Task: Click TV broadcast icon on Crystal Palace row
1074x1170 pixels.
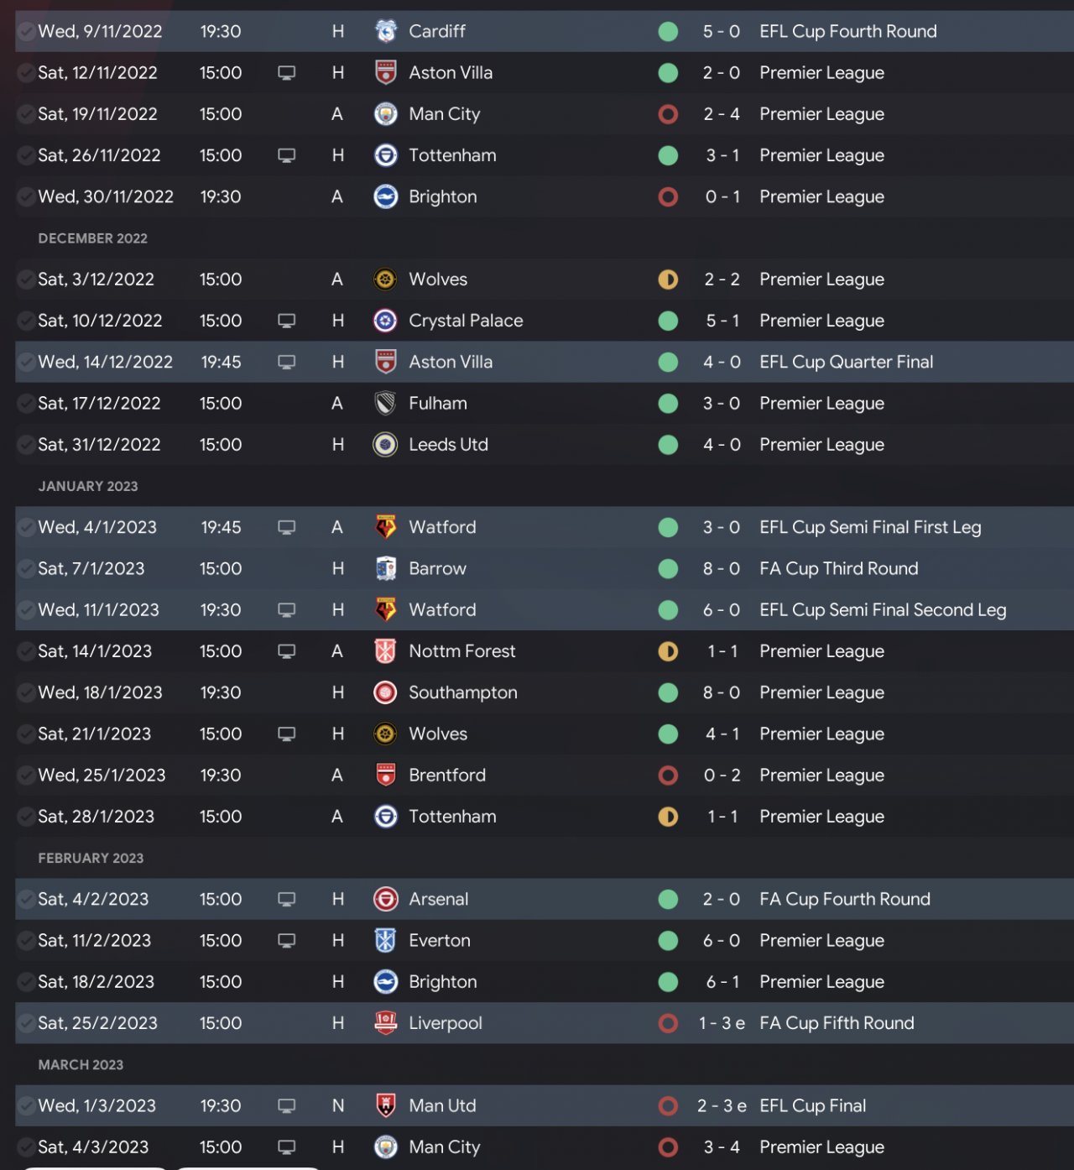Action: 286,321
